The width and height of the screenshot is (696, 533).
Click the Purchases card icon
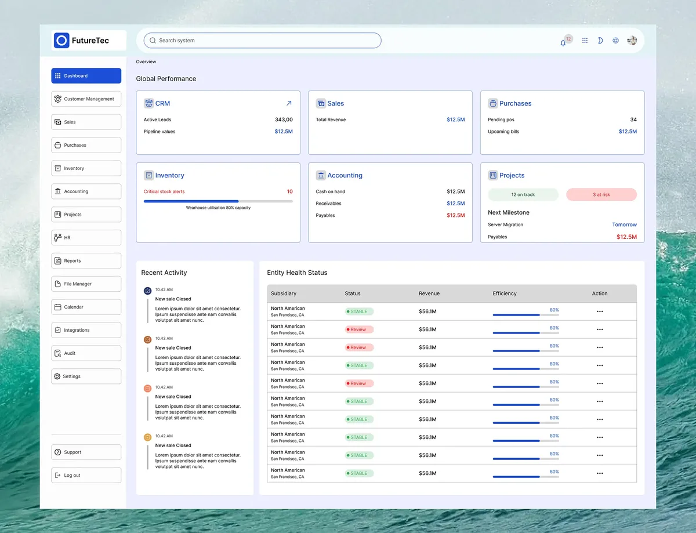[x=493, y=103]
